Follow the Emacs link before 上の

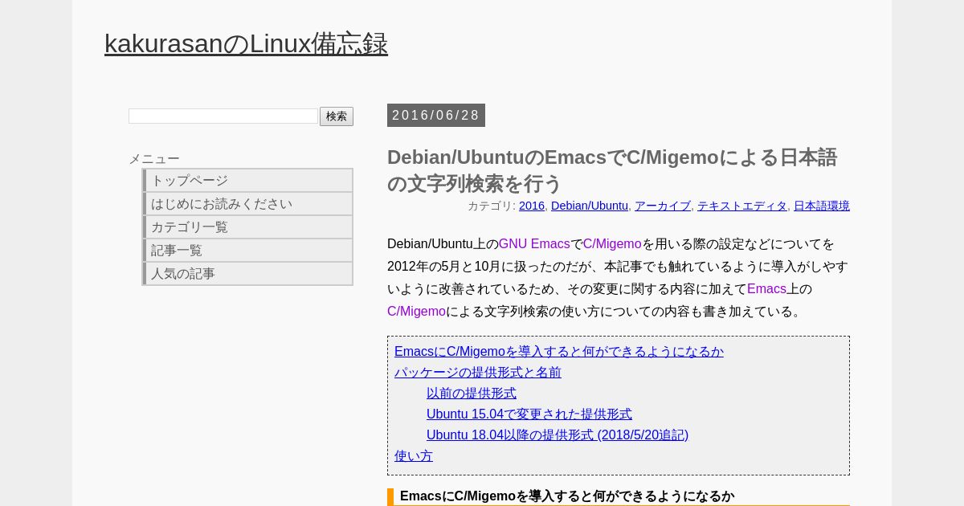coord(766,289)
